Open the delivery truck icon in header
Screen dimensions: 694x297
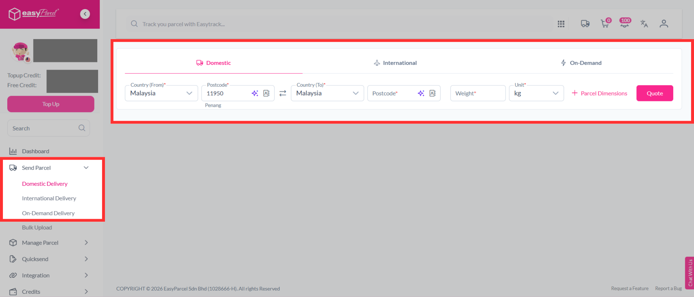coord(585,24)
